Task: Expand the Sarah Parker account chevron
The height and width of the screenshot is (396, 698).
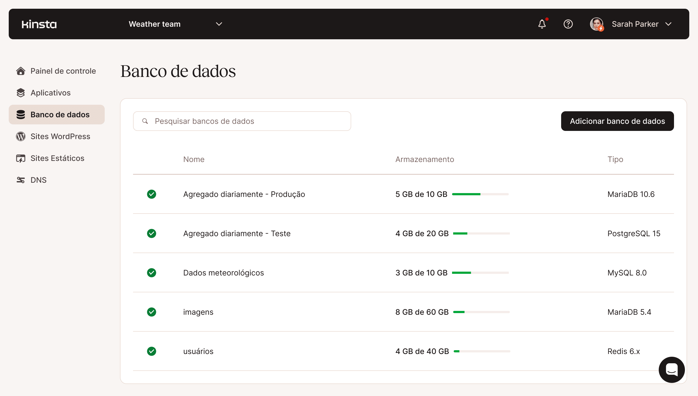Action: [x=668, y=24]
